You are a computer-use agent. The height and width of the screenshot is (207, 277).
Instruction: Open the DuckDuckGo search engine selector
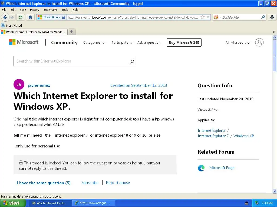tap(217, 17)
